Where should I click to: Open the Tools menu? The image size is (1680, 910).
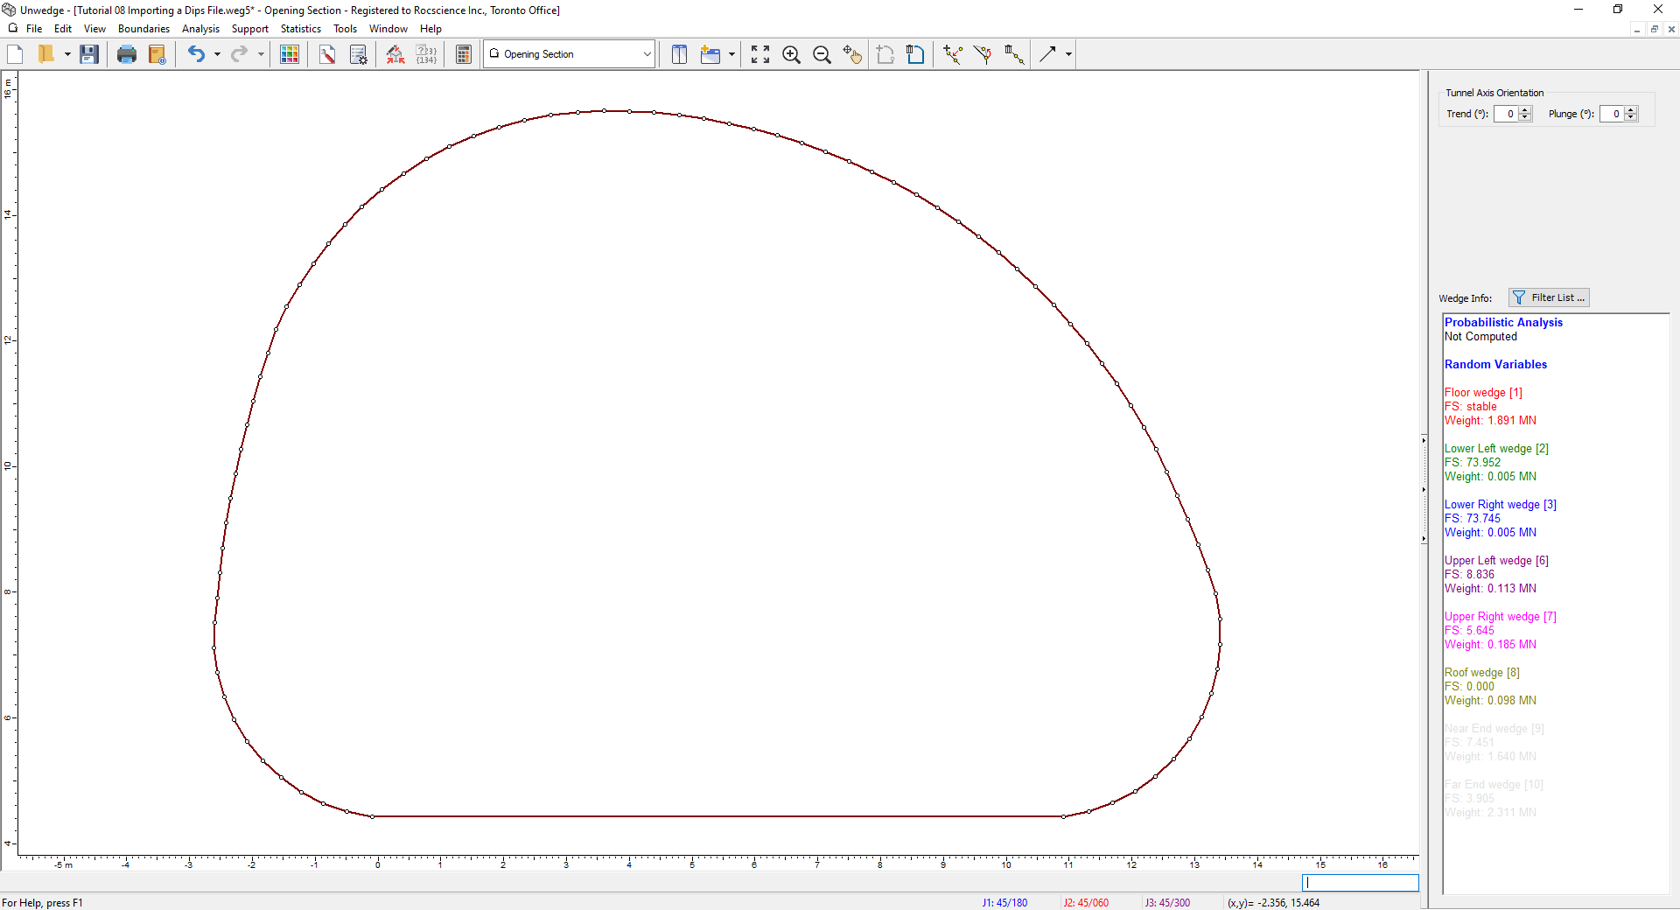pyautogui.click(x=346, y=29)
